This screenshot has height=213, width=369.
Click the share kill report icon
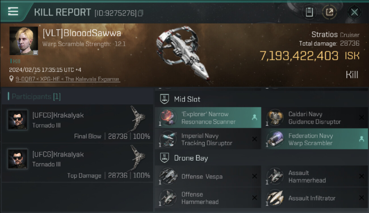point(330,12)
